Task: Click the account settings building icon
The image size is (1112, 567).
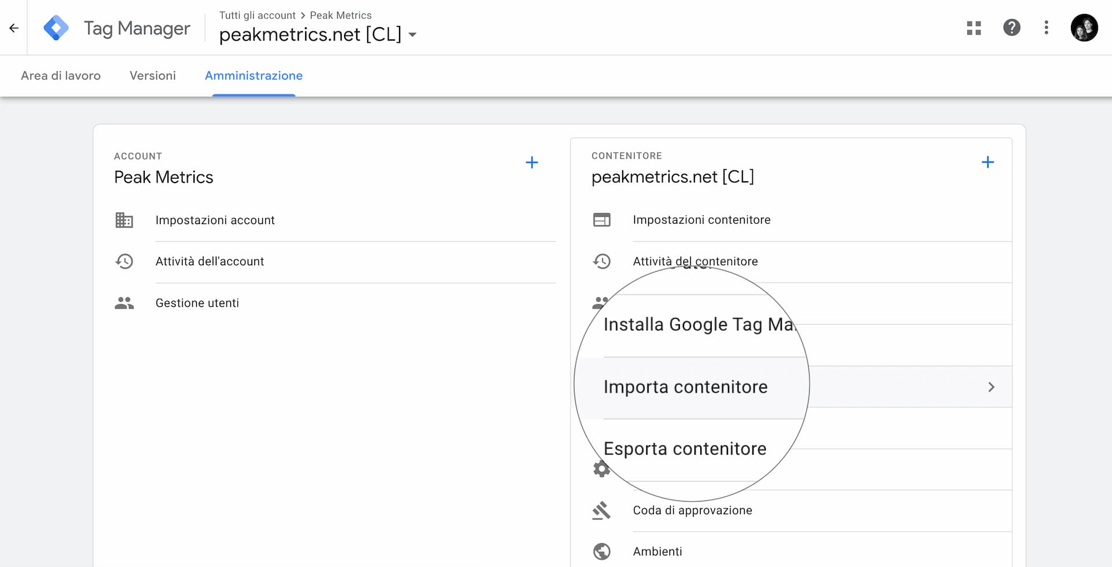Action: pos(124,220)
